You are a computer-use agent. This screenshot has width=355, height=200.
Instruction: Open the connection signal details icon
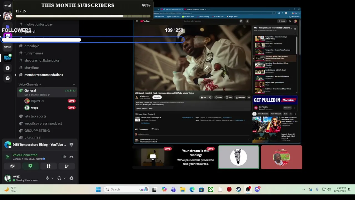pos(7,157)
